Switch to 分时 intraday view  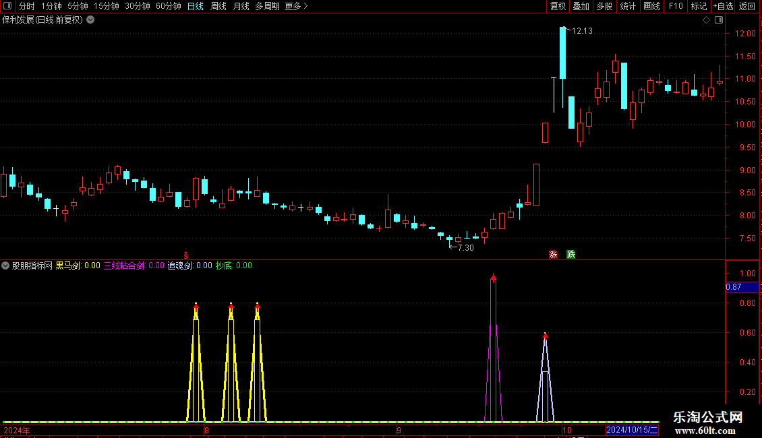[27, 6]
